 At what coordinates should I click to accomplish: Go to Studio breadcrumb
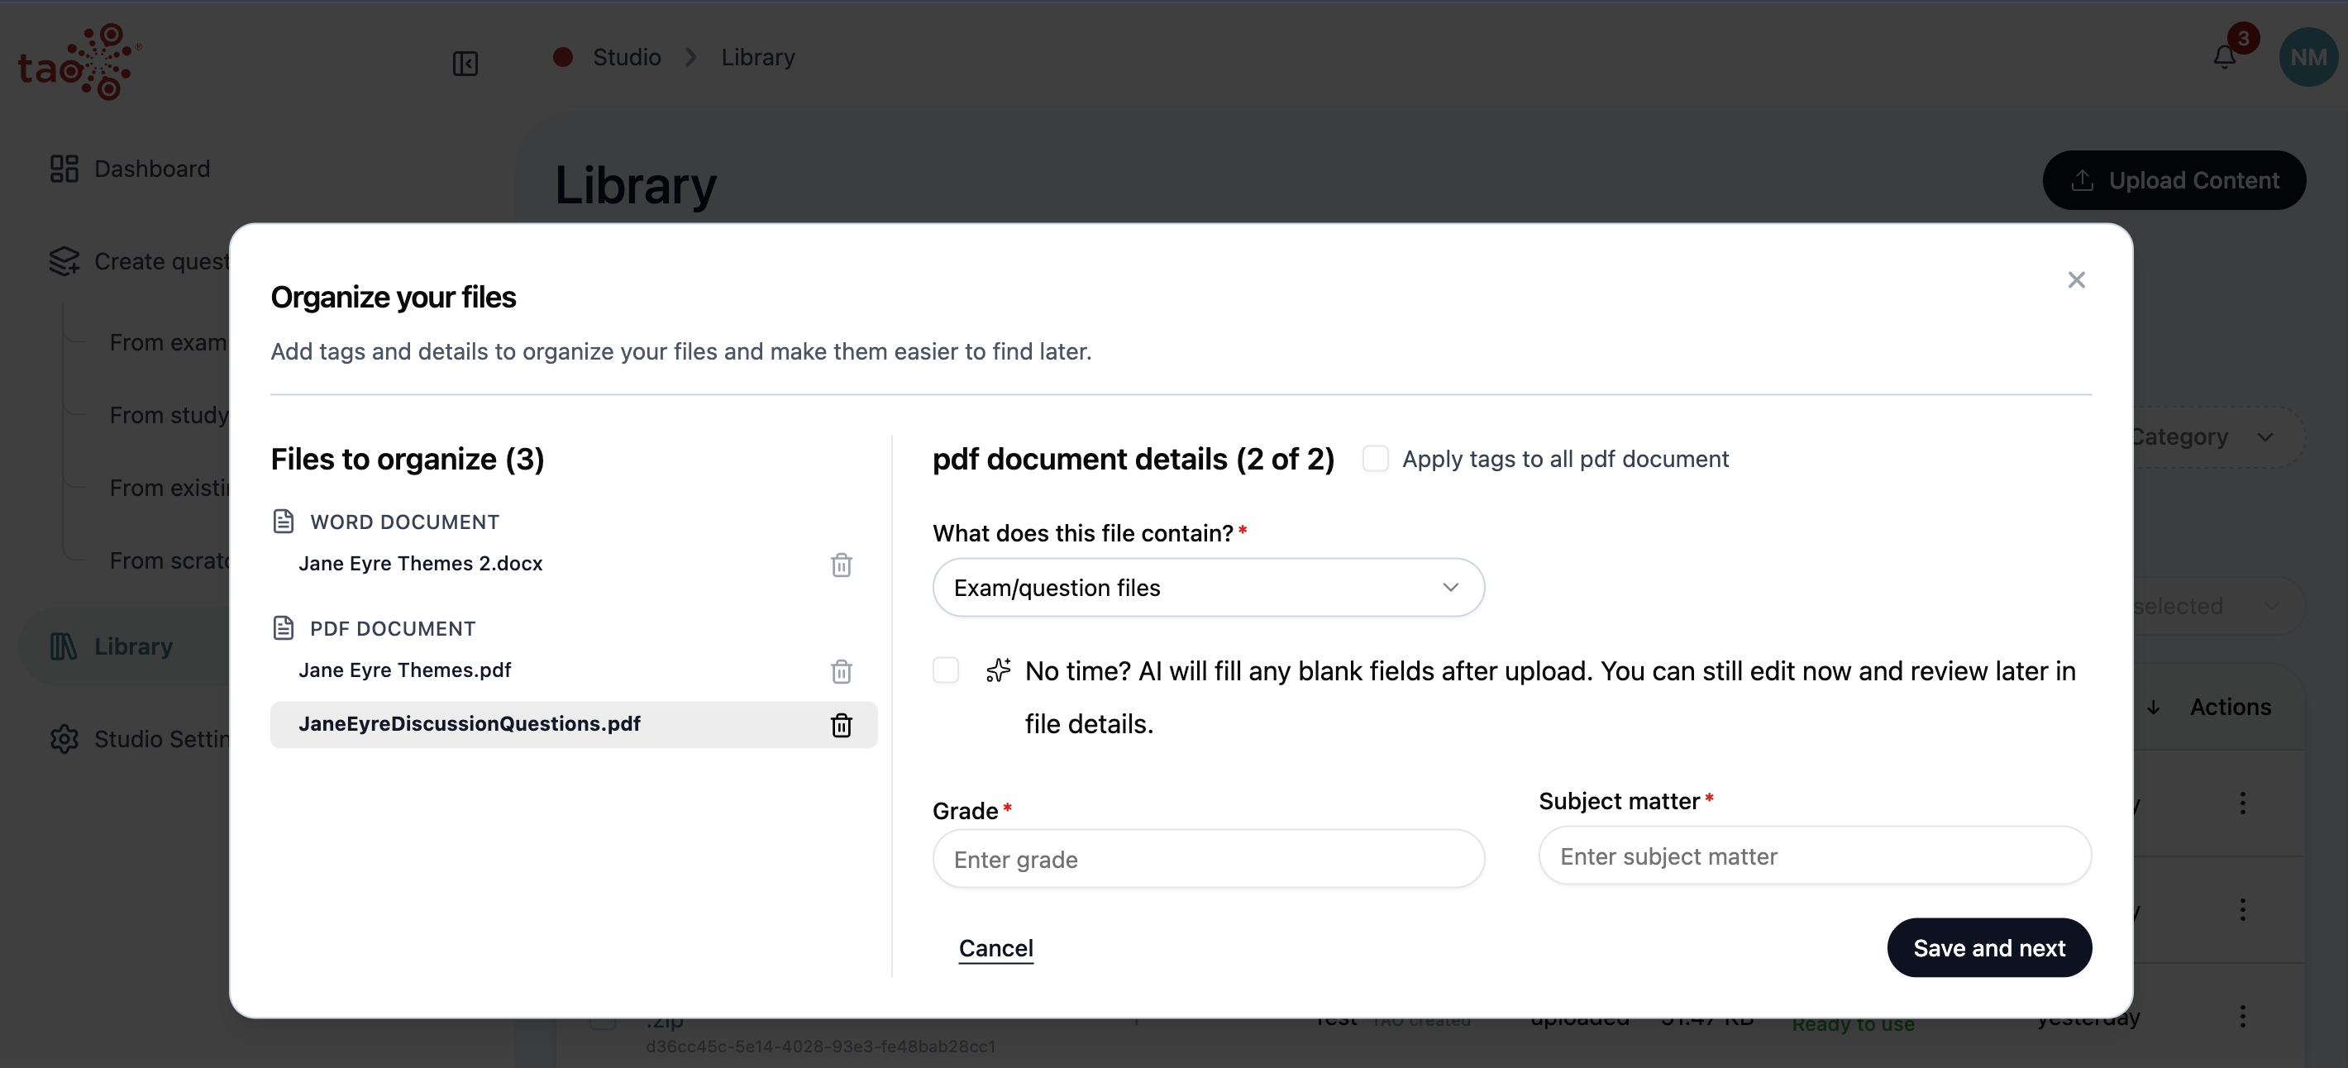coord(626,57)
